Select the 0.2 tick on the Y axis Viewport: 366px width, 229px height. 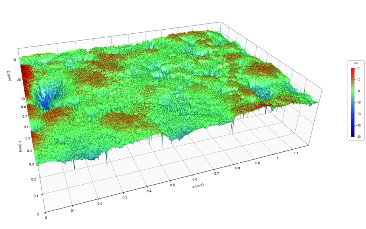pyautogui.click(x=34, y=179)
